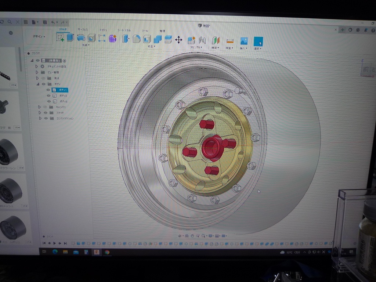
Task: Select the Extrude tool
Action: (x=70, y=37)
